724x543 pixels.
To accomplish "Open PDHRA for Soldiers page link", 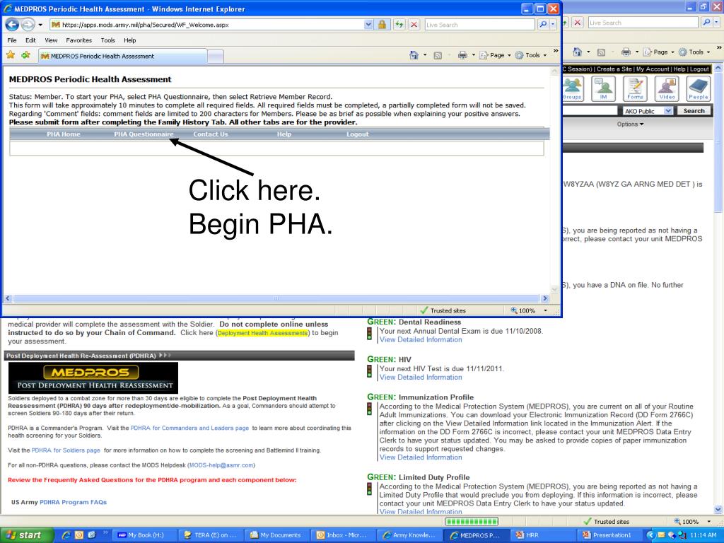I will point(66,450).
